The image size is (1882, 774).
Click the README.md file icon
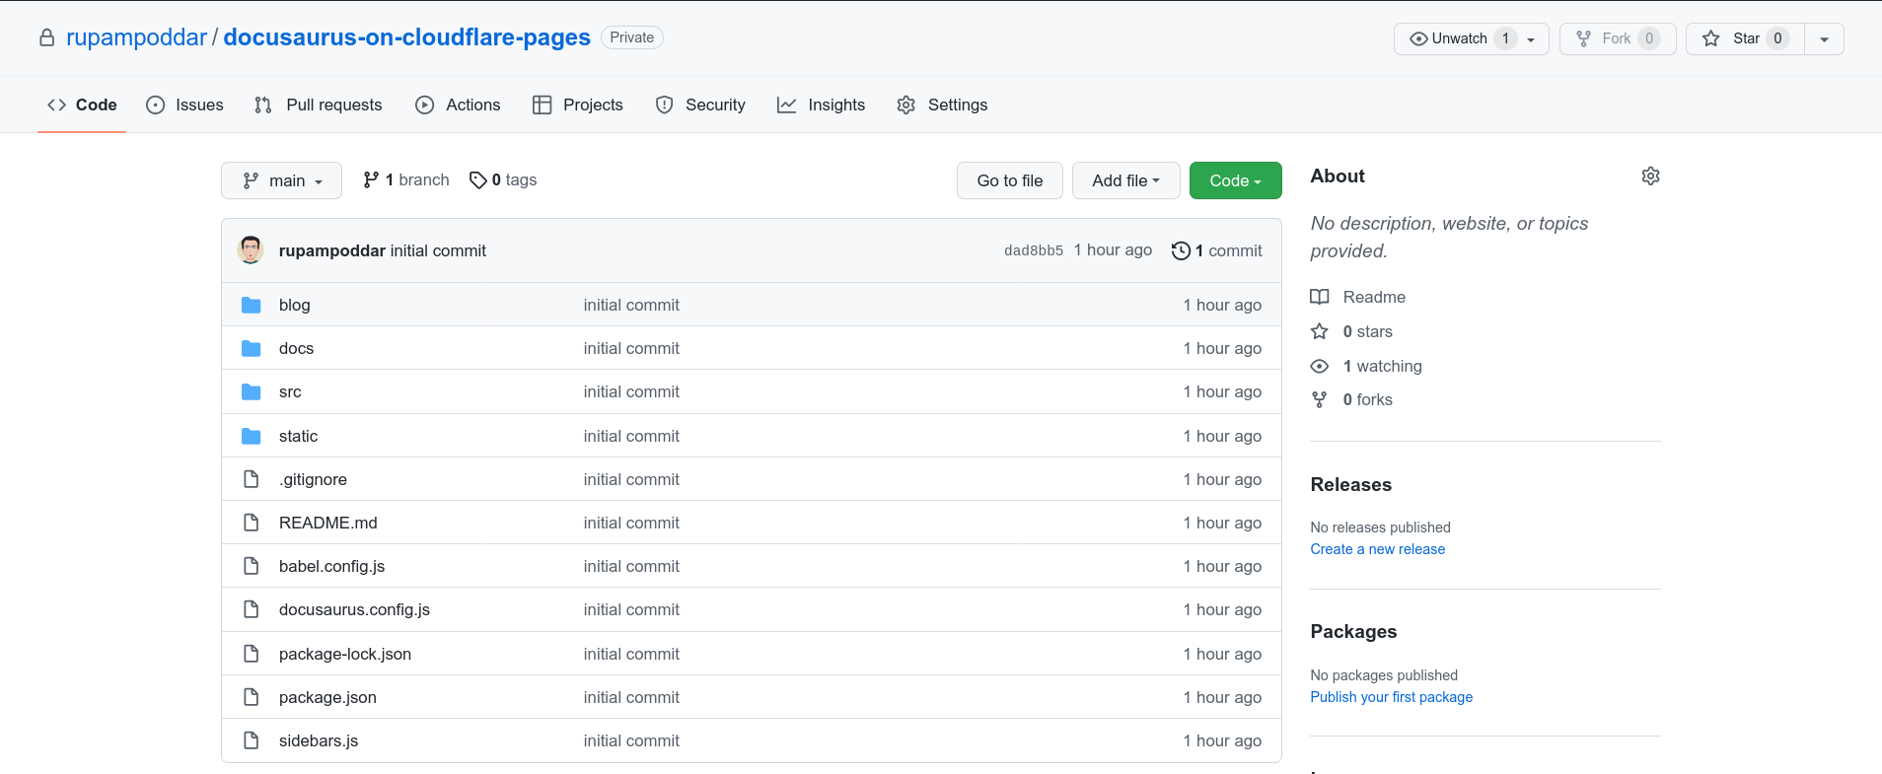click(x=252, y=524)
